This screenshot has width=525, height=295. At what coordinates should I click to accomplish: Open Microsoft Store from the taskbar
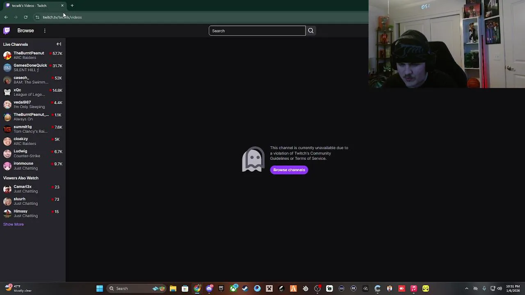(185, 288)
